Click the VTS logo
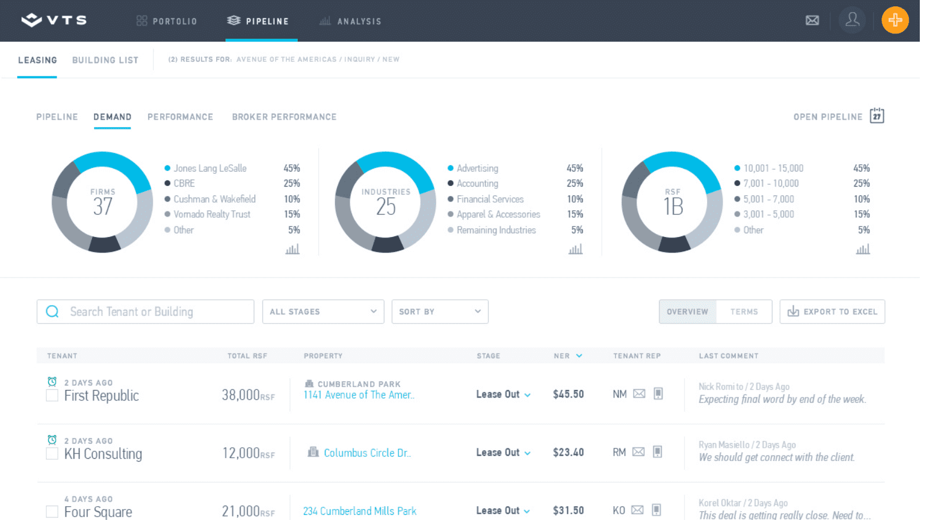Screen dimensions: 925x520 [x=54, y=20]
